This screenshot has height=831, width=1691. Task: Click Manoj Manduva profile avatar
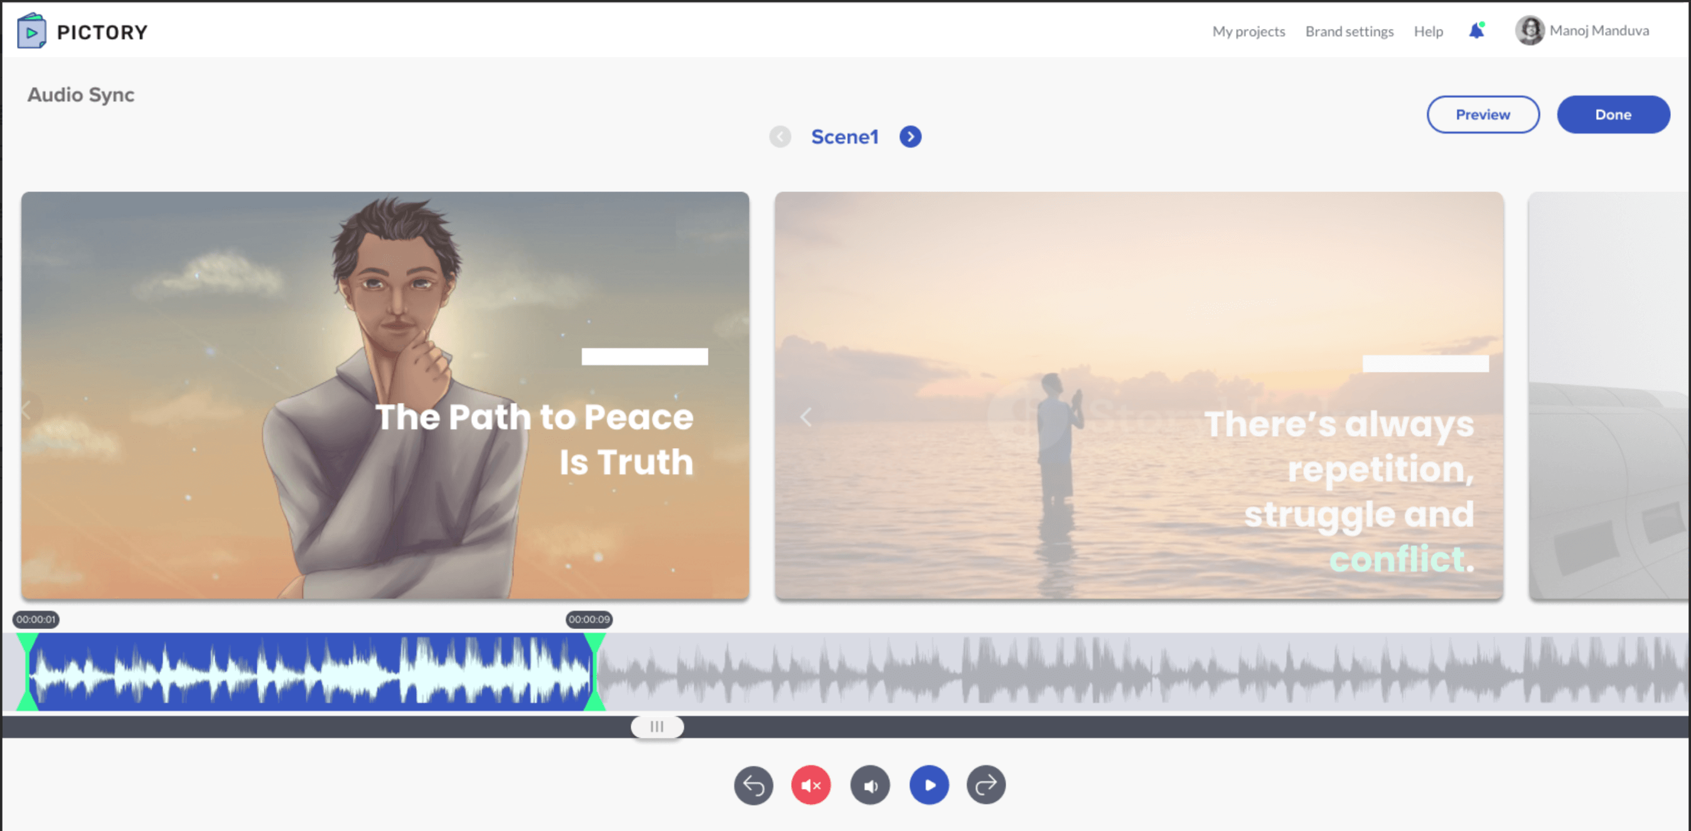1530,31
